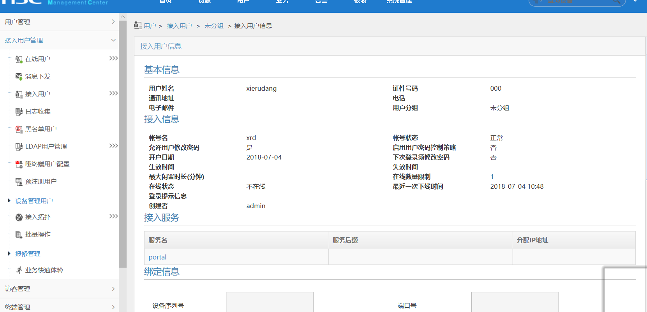Image resolution: width=647 pixels, height=312 pixels.
Task: Open the >>> submenu beside 在线用户
Action: tap(113, 58)
